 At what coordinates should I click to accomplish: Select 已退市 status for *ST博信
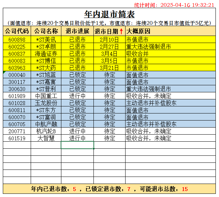(77, 61)
